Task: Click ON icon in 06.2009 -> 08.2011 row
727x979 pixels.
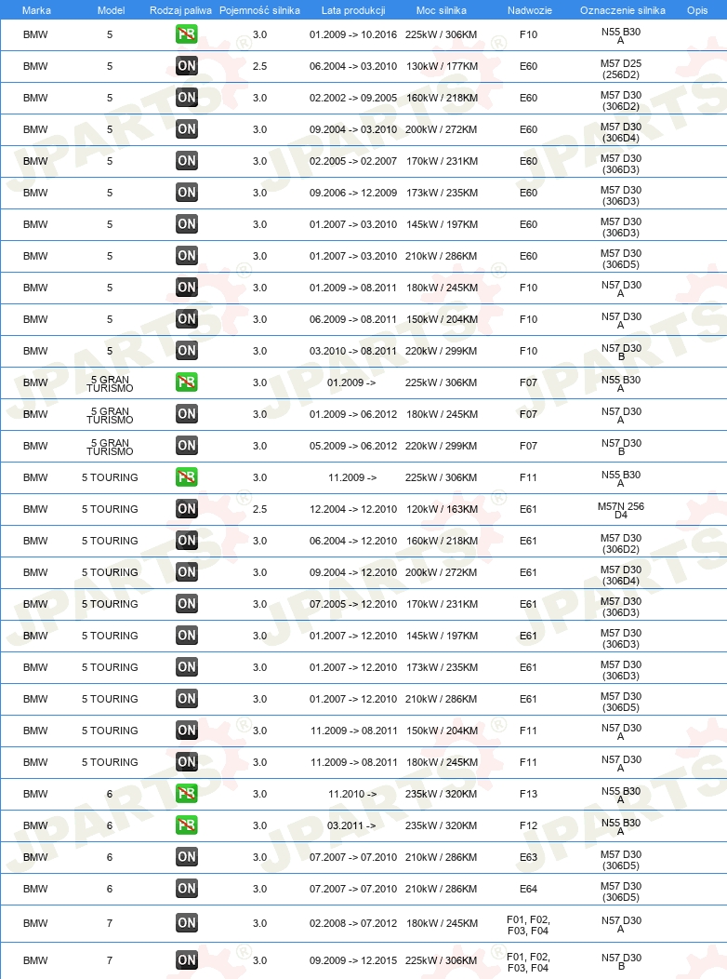Action: pos(187,319)
